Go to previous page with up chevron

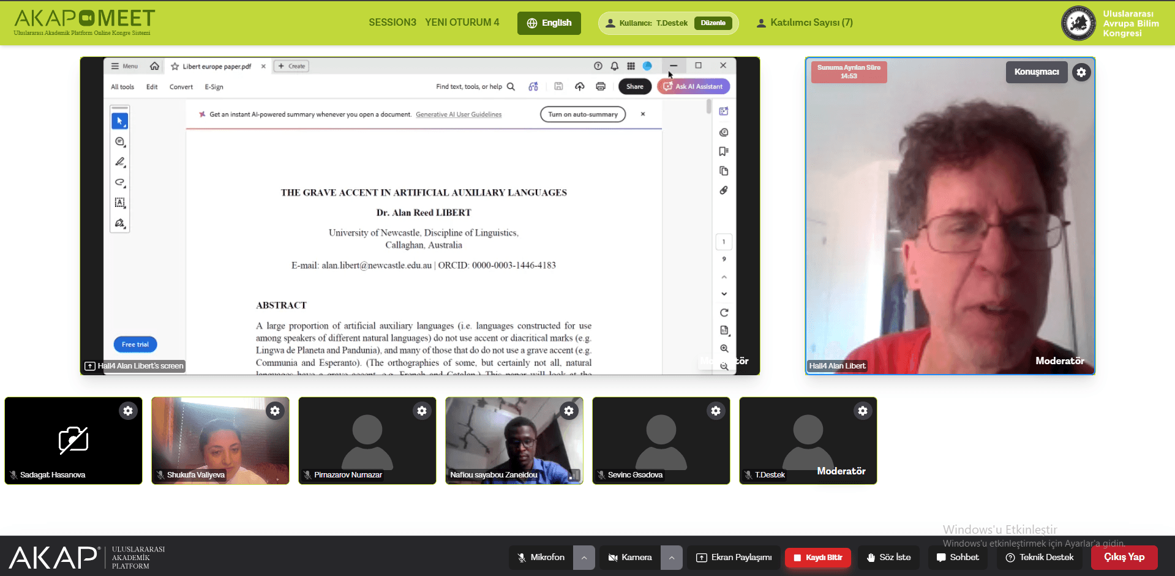click(x=724, y=277)
